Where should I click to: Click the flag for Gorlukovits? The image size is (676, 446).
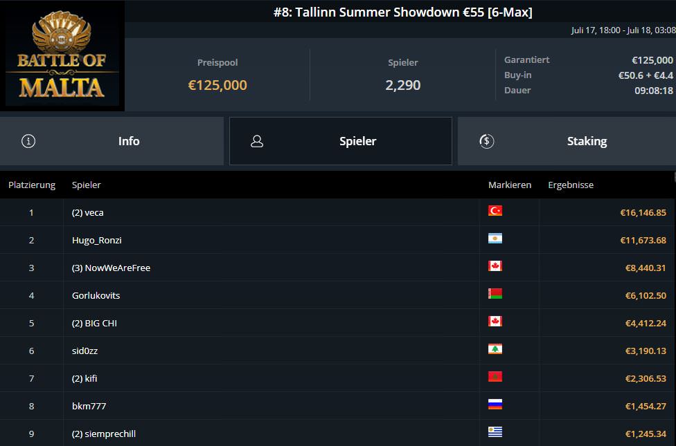pyautogui.click(x=495, y=294)
